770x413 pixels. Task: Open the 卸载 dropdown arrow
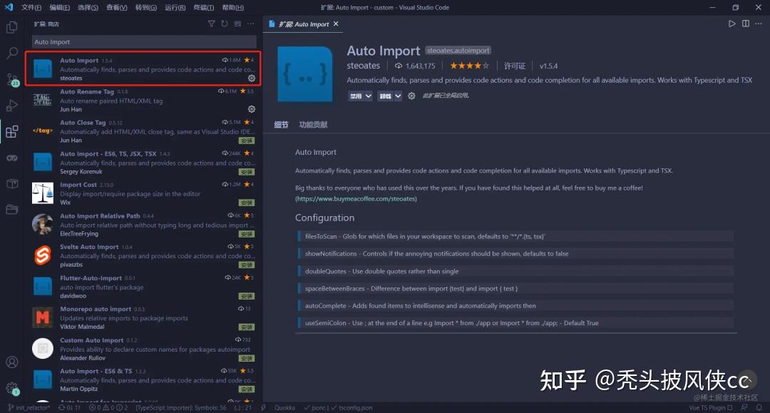pos(399,96)
